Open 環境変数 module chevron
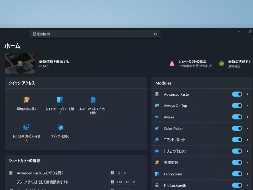 pyautogui.click(x=247, y=162)
